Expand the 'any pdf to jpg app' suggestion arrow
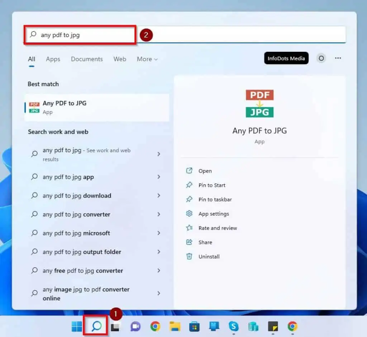This screenshot has width=367, height=337. tap(159, 177)
